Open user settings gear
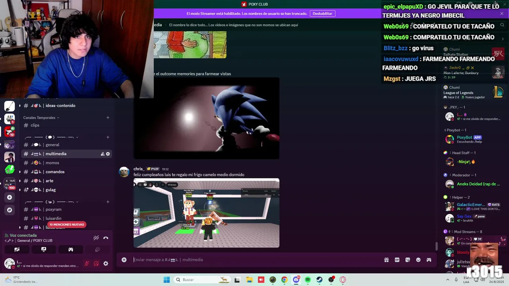Image resolution: width=509 pixels, height=286 pixels. [x=106, y=263]
